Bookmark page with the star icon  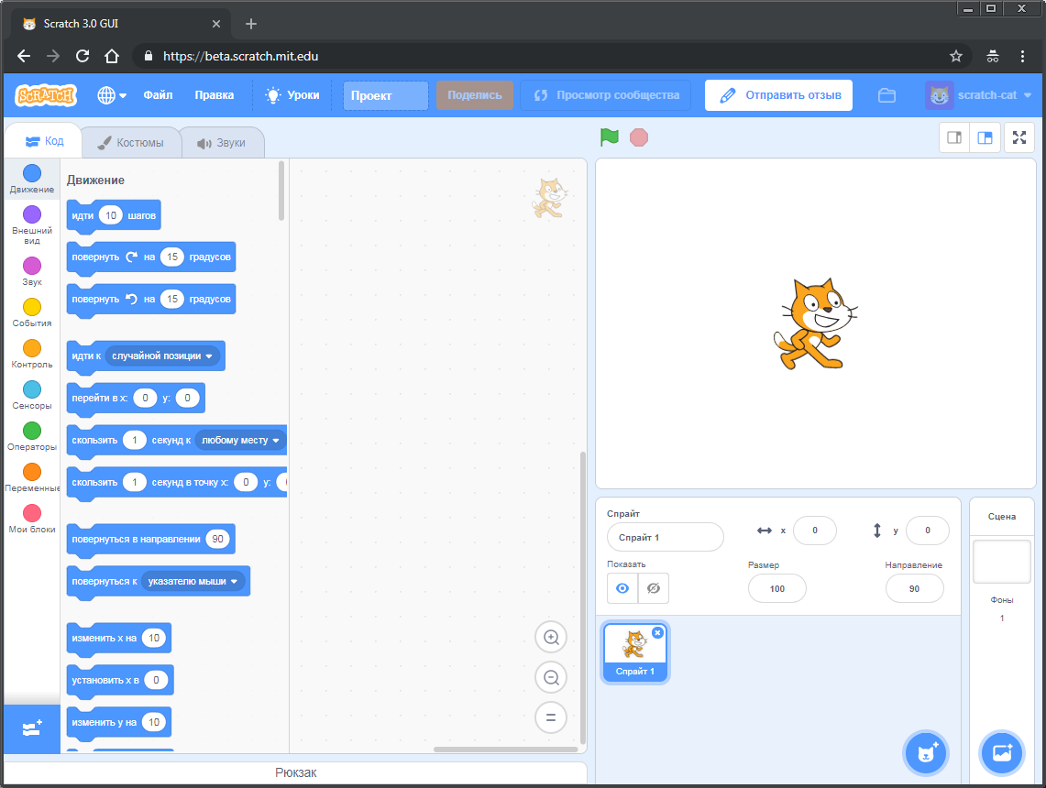pyautogui.click(x=956, y=56)
